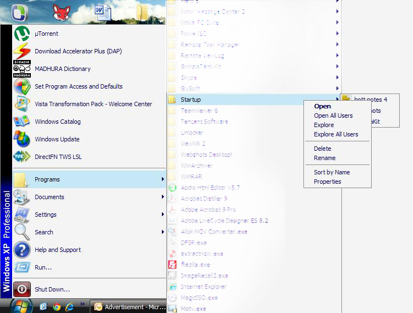Image resolution: width=413 pixels, height=313 pixels.
Task: Expand the Programs submenu arrow
Action: click(163, 179)
